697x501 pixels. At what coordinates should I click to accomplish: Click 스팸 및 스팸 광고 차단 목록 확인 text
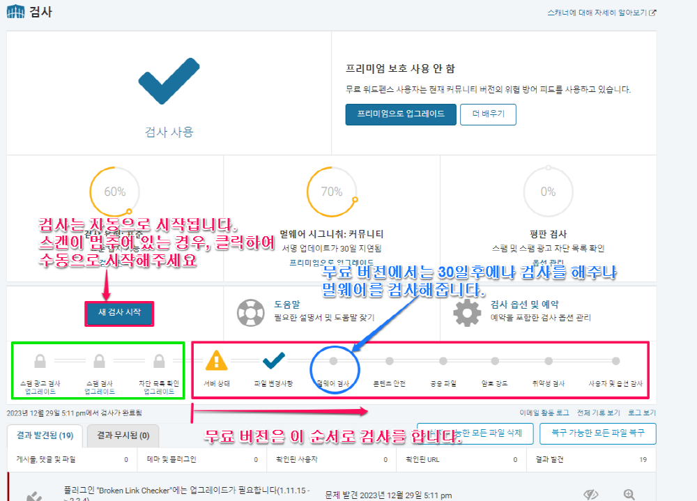pyautogui.click(x=548, y=248)
